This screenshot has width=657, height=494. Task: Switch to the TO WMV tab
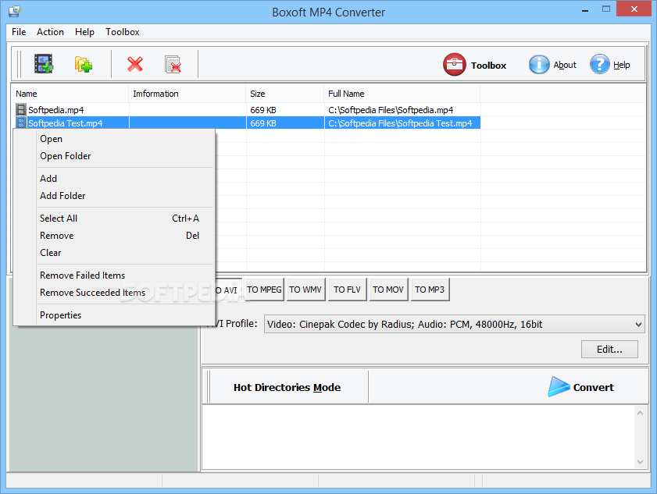pos(305,290)
